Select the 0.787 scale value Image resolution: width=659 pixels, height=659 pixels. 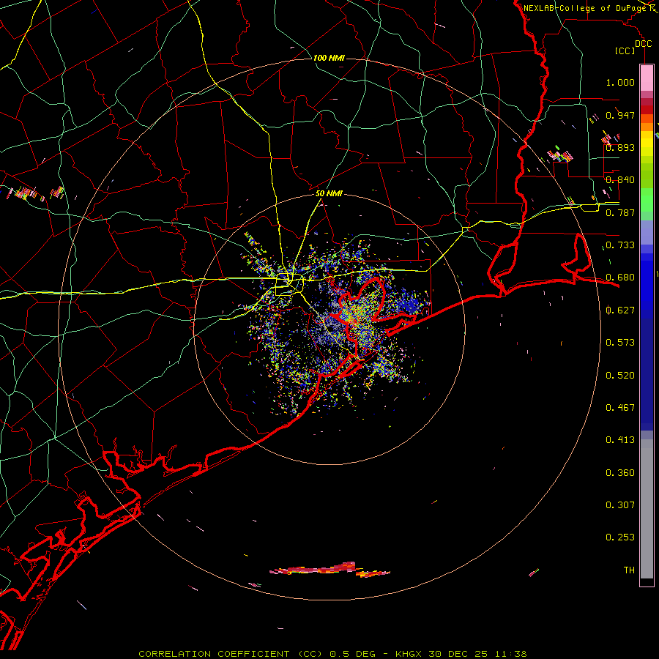(620, 212)
